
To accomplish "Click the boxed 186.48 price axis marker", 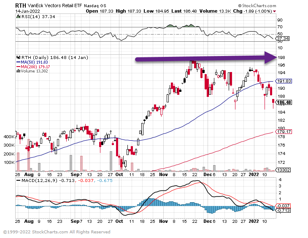I will (x=284, y=102).
